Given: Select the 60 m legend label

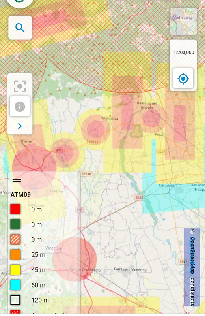Looking at the screenshot, I should 38,285.
